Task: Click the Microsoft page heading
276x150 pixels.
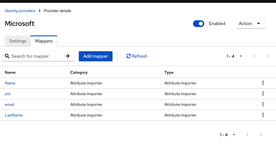Action: pos(19,24)
